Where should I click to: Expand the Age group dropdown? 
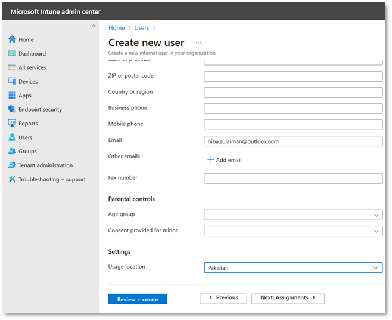point(293,214)
